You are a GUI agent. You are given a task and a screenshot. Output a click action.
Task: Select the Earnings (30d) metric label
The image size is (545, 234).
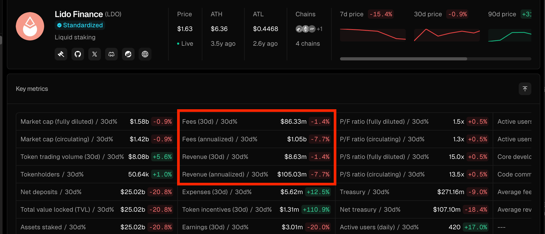point(215,227)
